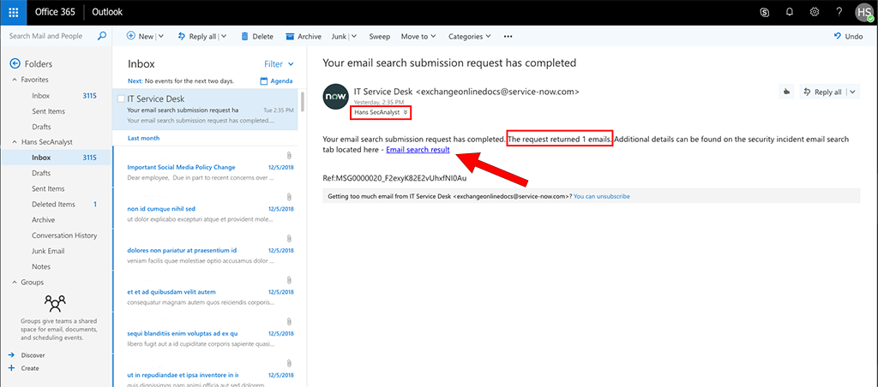Click the message list scrollbar

tap(303, 101)
